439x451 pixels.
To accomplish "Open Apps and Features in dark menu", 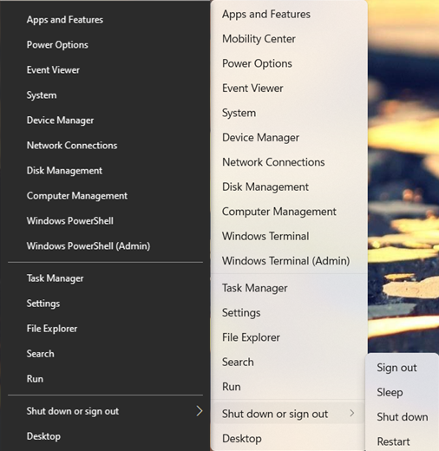I will click(x=65, y=20).
